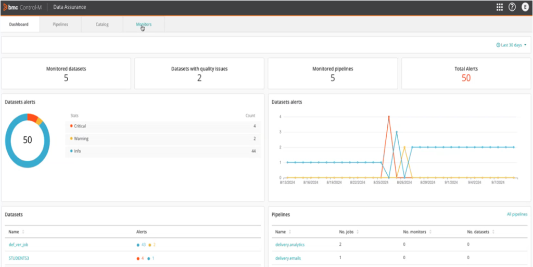The image size is (533, 267).
Task: Switch to the Pipelines tab
Action: point(60,24)
